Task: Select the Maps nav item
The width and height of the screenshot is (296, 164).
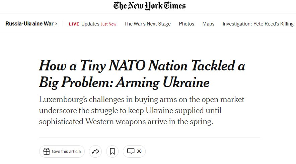Action: [208, 24]
